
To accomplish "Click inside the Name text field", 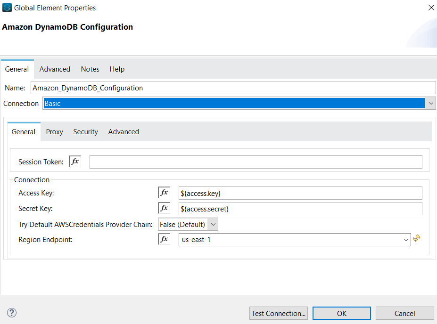I will [189, 88].
